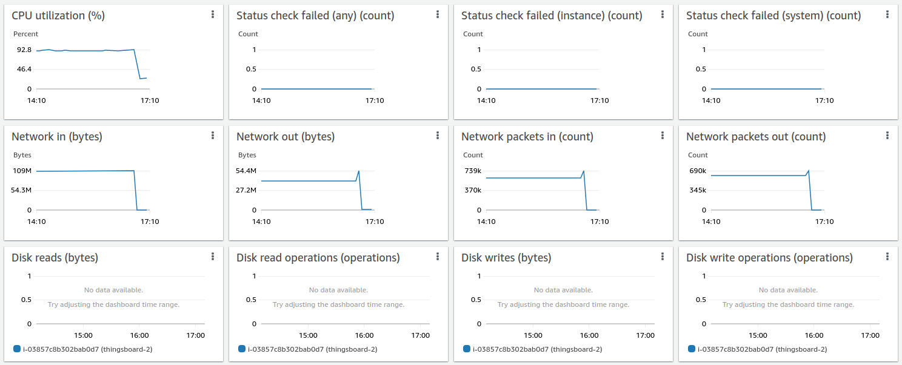Click the Network in (bytes) chart line
The image size is (902, 365).
[85, 171]
